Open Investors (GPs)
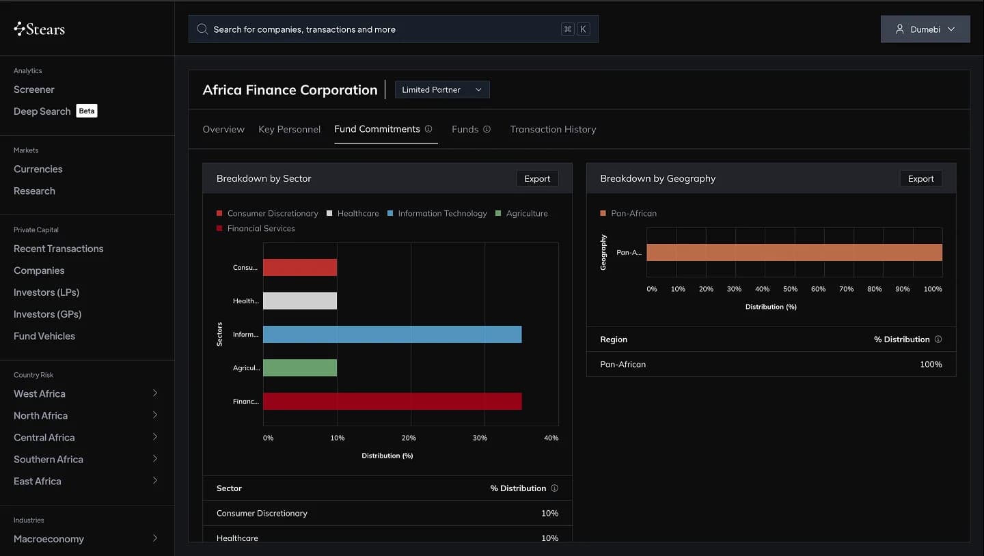The width and height of the screenshot is (984, 556). tap(48, 314)
